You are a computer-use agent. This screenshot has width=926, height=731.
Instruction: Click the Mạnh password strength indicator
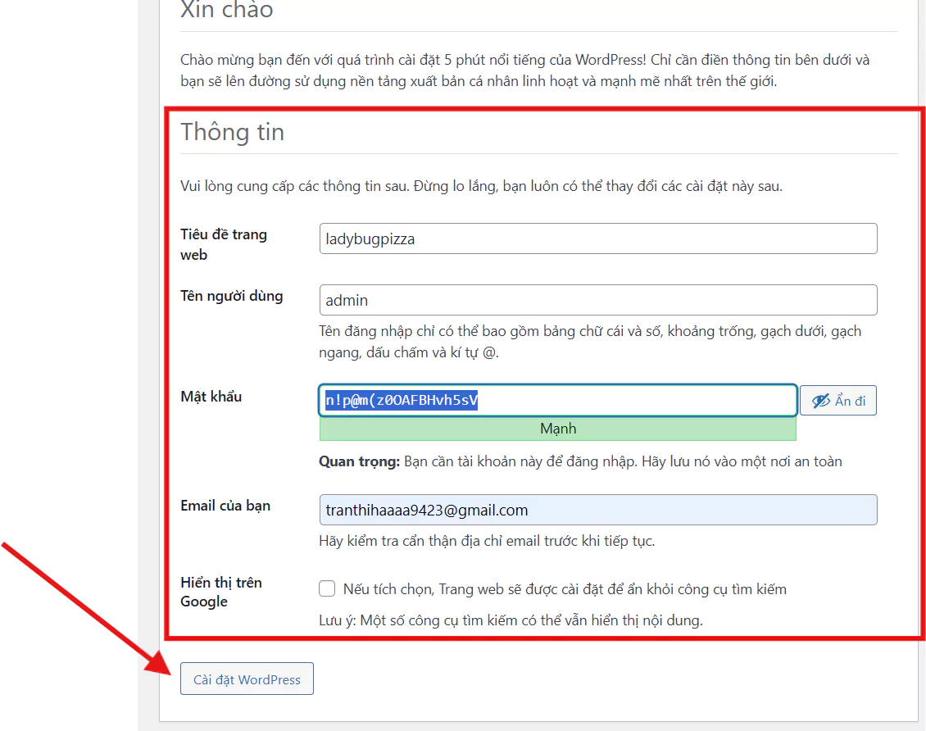(558, 429)
